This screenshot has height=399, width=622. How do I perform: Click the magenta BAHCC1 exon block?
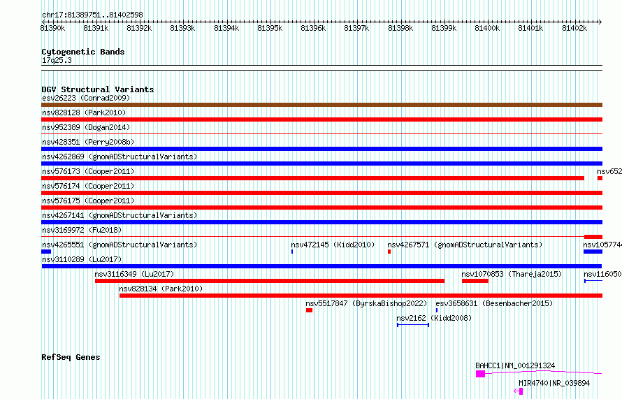pos(480,374)
